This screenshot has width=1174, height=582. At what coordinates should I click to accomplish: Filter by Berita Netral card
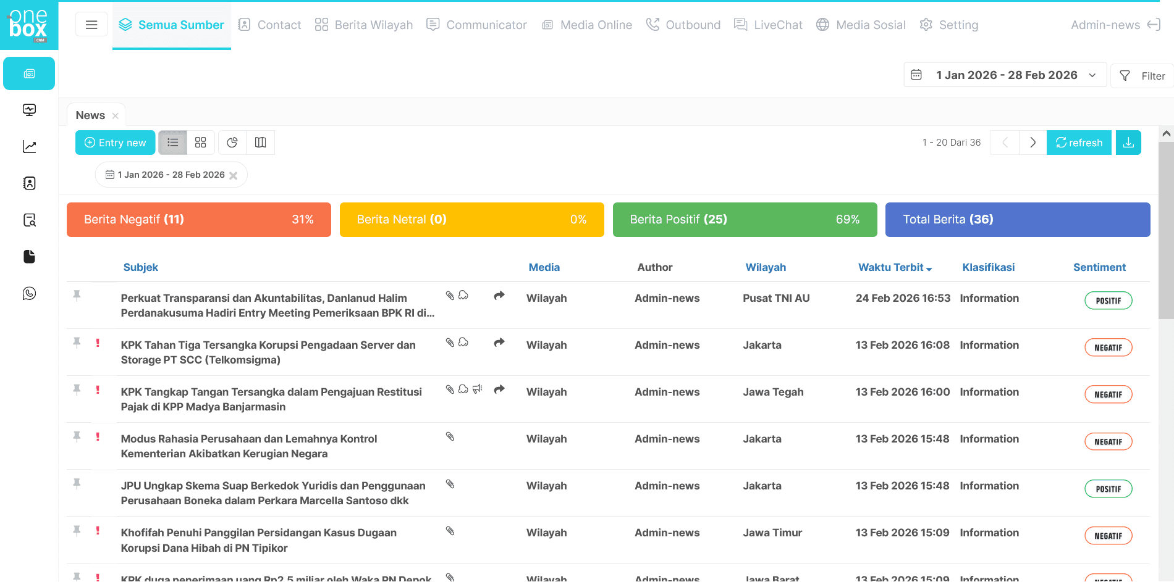(472, 220)
